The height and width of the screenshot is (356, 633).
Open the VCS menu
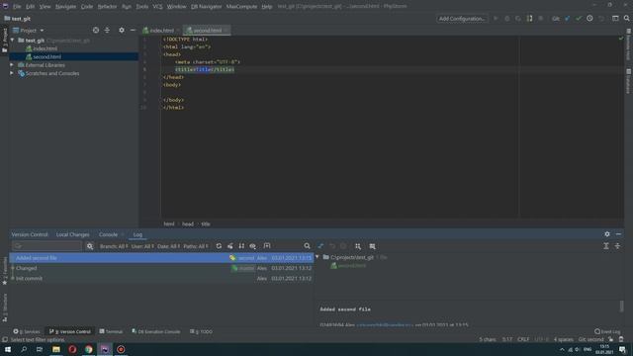[x=157, y=7]
